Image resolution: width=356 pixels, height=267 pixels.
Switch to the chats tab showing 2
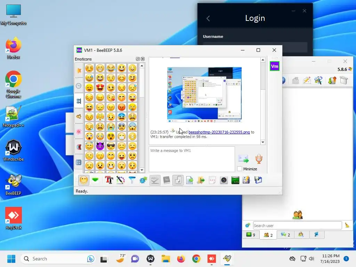[285, 235]
